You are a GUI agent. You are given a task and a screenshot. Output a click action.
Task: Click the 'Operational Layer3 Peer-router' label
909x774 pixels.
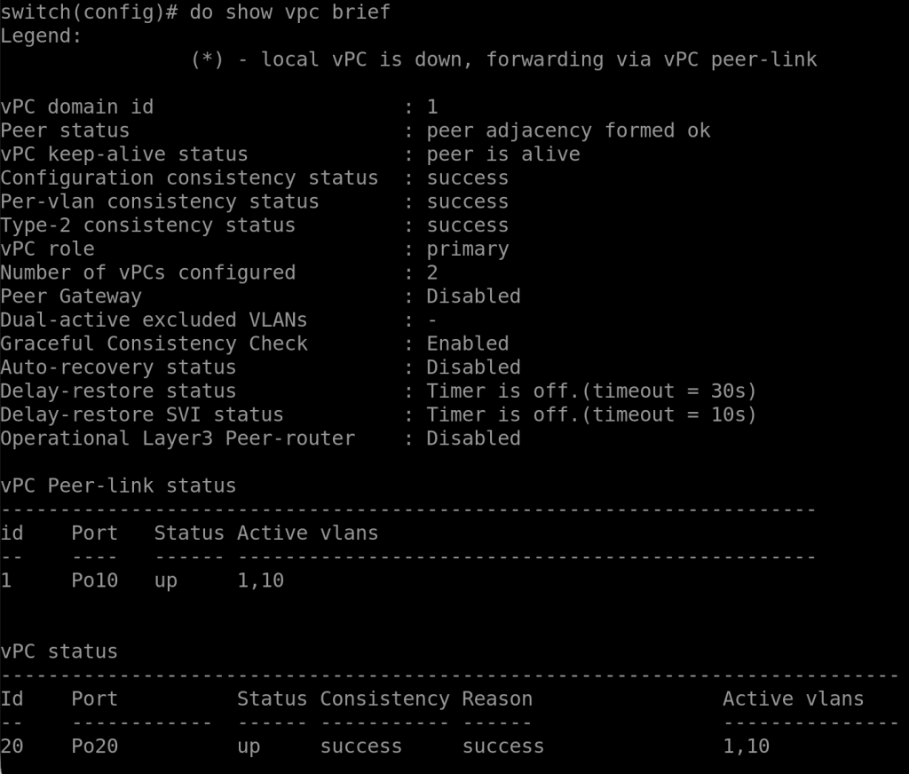[x=178, y=438]
